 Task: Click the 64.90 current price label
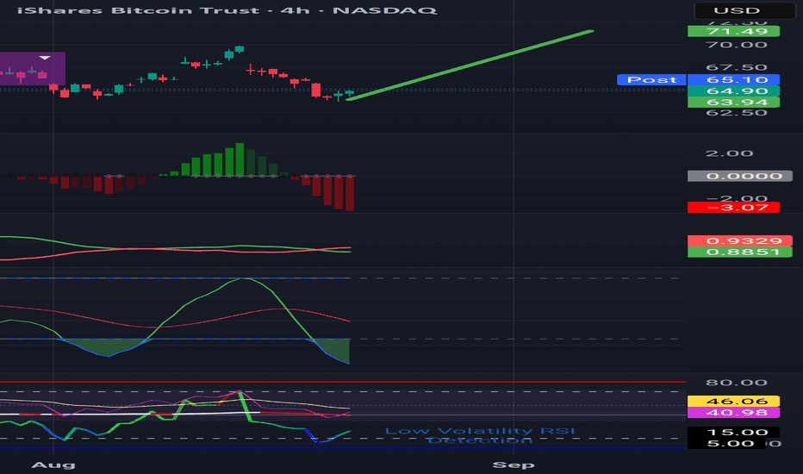(733, 91)
